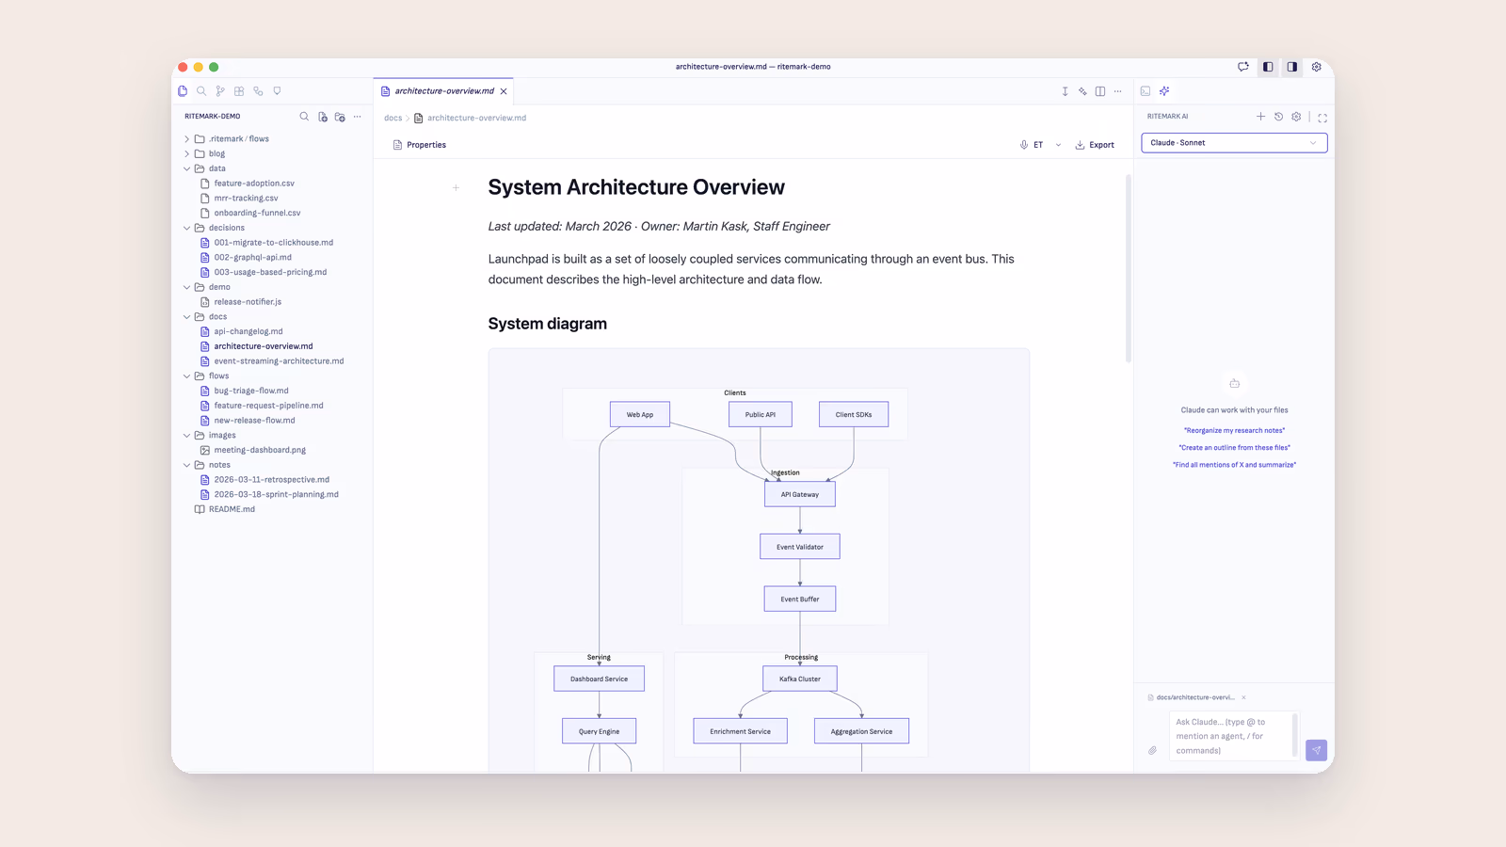Click the Ask Claude chat input field
The height and width of the screenshot is (847, 1506).
[x=1233, y=736]
